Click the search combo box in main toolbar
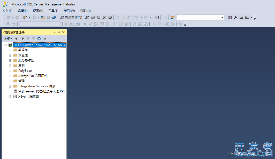Viewport: 275px width, 159px height. coord(200,18)
